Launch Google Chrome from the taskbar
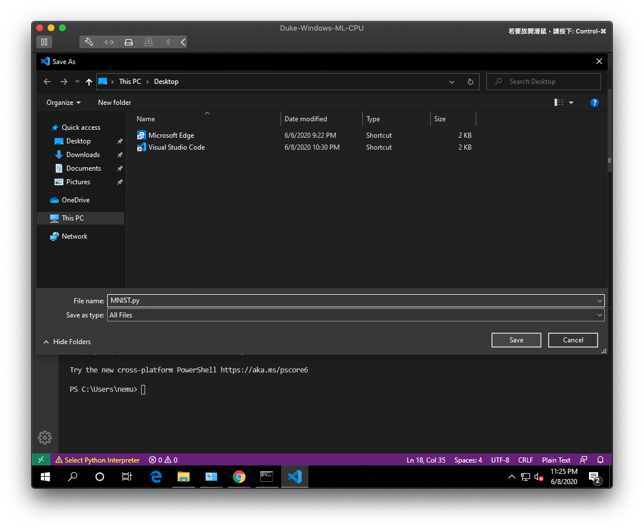644x530 pixels. click(239, 477)
